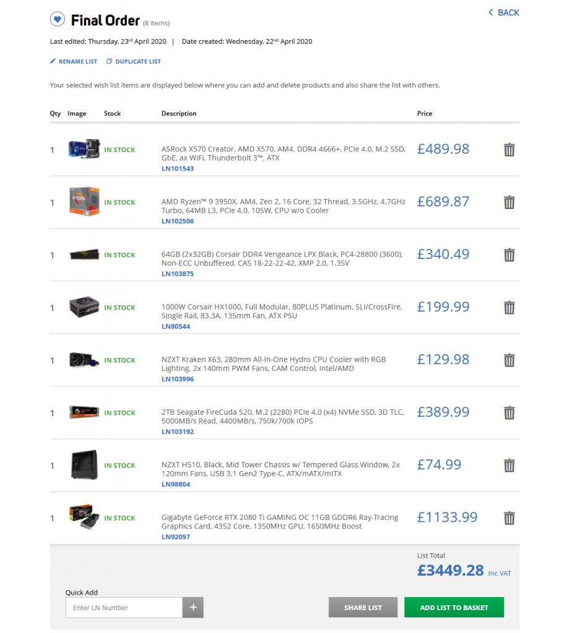This screenshot has height=633, width=562.
Task: Open product code LN92057
Action: [176, 537]
